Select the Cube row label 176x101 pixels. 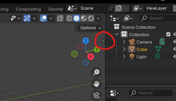pos(142,49)
